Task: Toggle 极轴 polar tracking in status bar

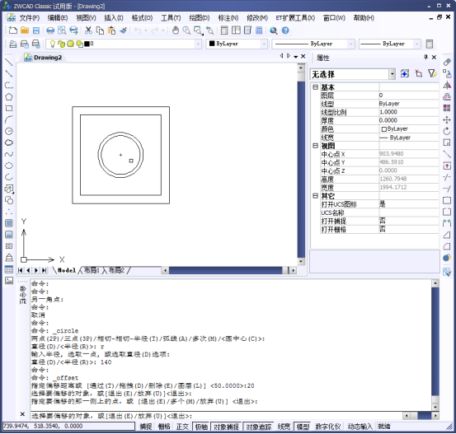Action: (201, 427)
